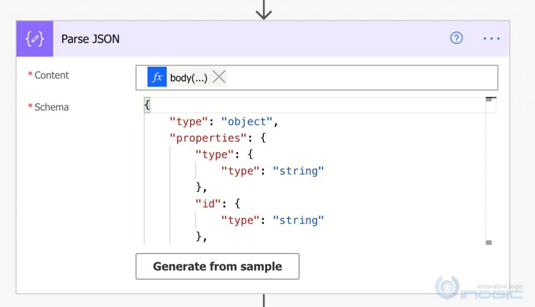Remove the body(...) token using the X icon
535x307 pixels.
pyautogui.click(x=219, y=77)
